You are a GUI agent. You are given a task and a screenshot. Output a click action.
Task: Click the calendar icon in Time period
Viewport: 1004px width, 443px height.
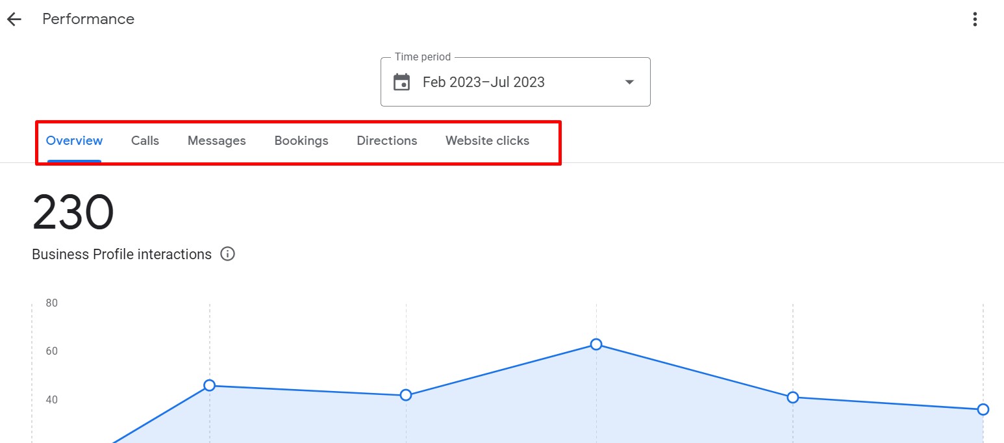402,82
